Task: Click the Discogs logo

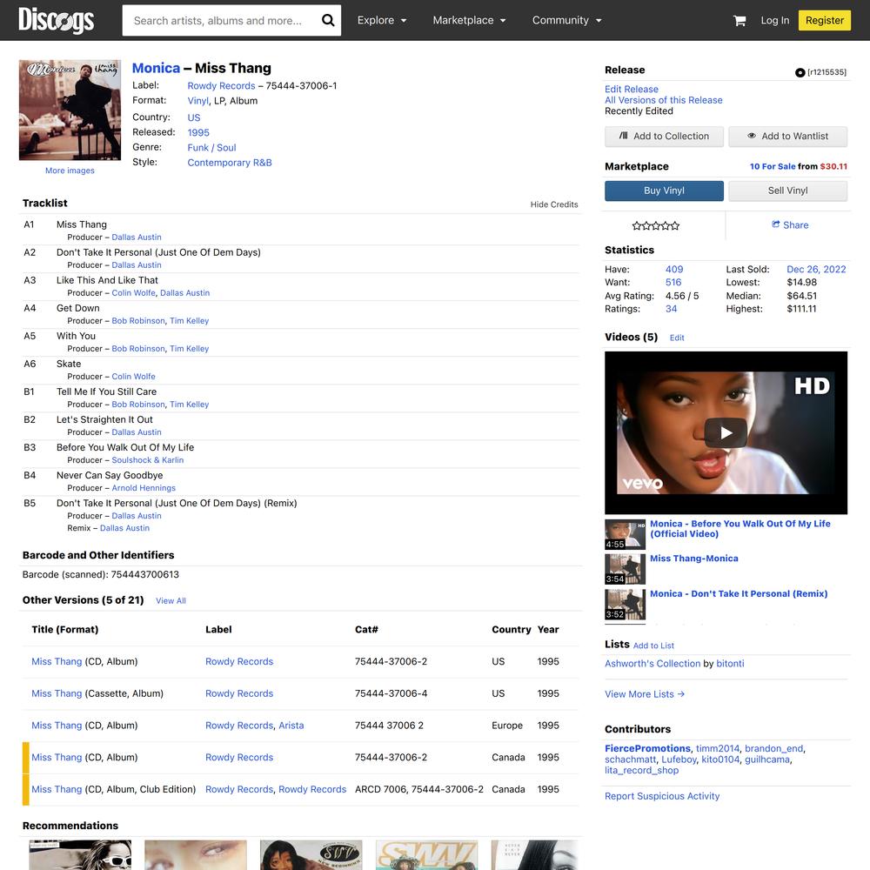Action: point(56,21)
